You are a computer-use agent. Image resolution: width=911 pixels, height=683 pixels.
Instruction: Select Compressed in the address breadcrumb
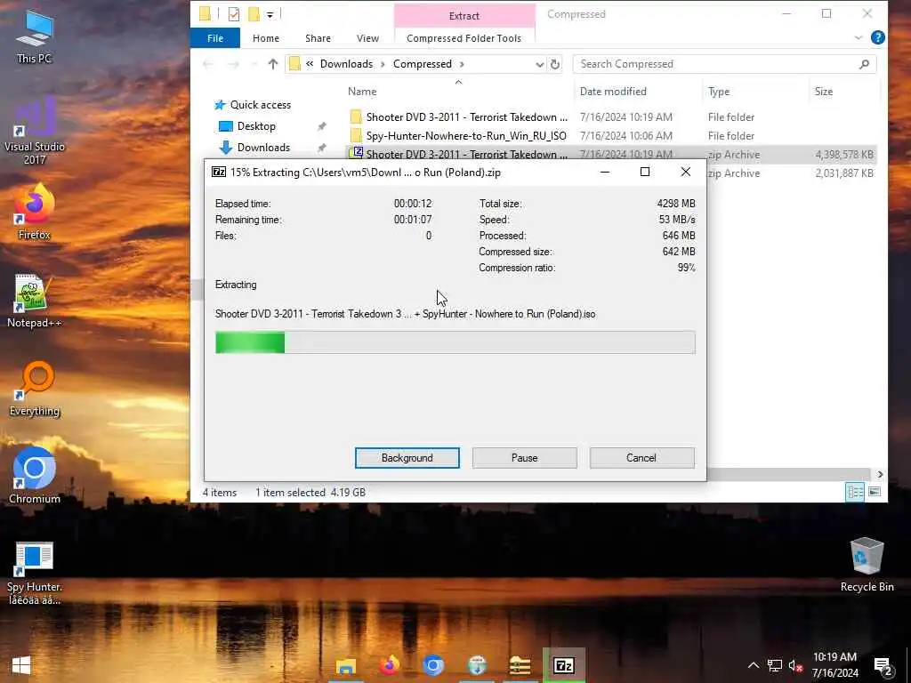(423, 64)
